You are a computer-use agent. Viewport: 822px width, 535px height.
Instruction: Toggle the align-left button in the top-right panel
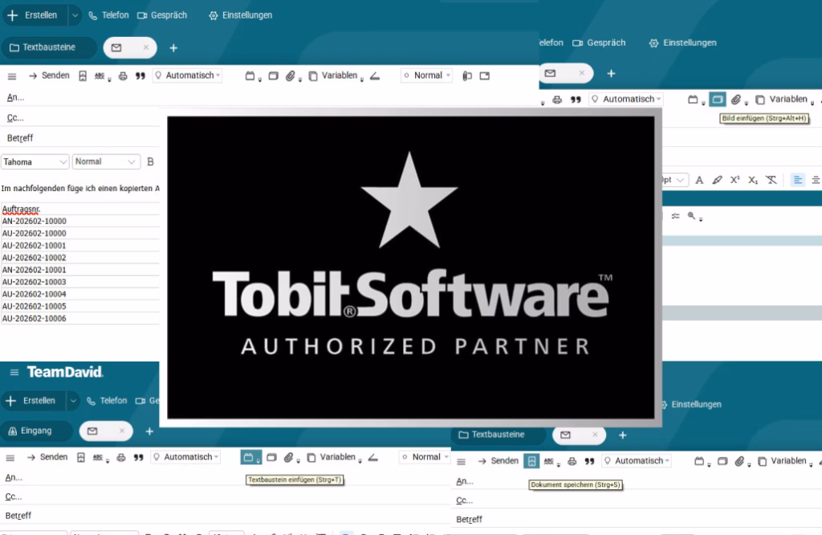(x=797, y=181)
